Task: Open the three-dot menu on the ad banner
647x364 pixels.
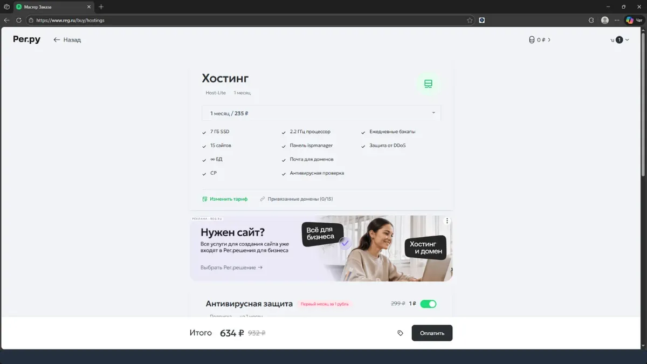Action: point(446,220)
